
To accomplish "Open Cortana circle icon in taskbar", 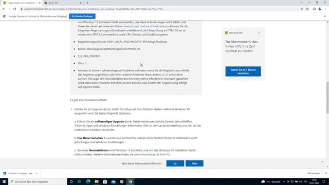I will point(71,181).
